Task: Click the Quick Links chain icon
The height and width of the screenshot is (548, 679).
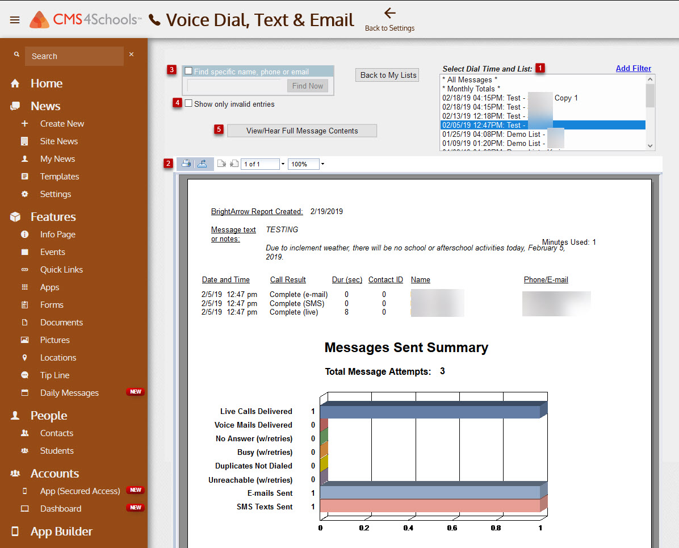Action: pyautogui.click(x=24, y=269)
